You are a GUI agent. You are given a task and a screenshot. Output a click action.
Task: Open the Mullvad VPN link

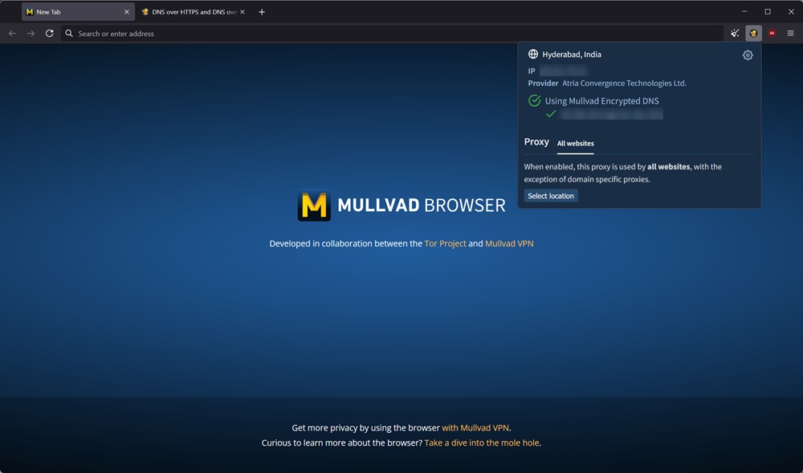(509, 243)
